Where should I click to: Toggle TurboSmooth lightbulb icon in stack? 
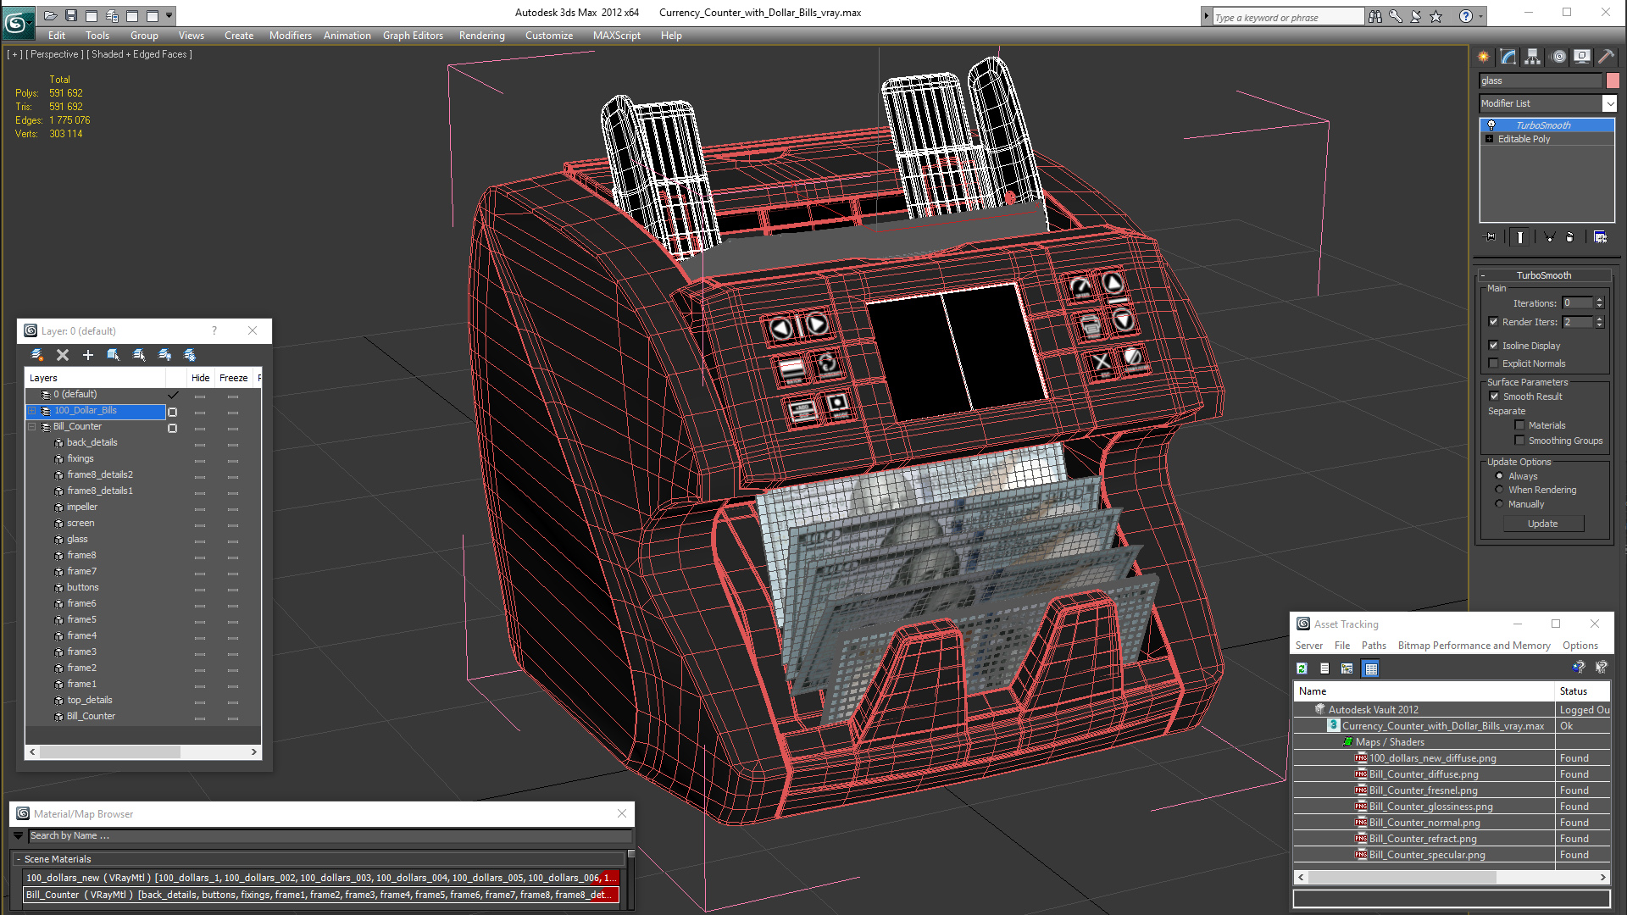pyautogui.click(x=1491, y=125)
